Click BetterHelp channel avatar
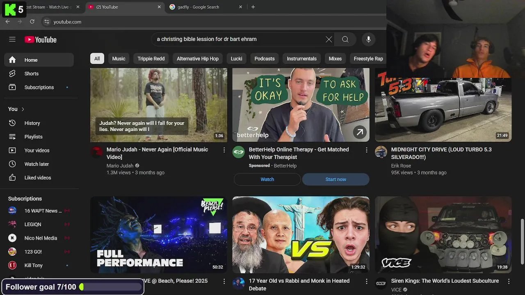 239,152
